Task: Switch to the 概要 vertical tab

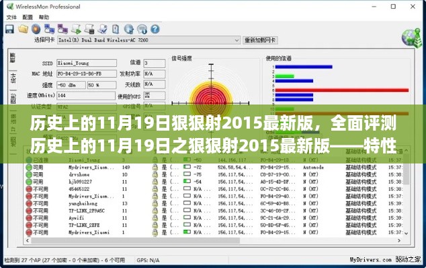Action: (13, 58)
